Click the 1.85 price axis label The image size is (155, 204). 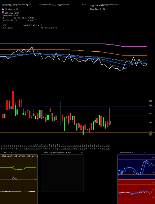point(150,123)
